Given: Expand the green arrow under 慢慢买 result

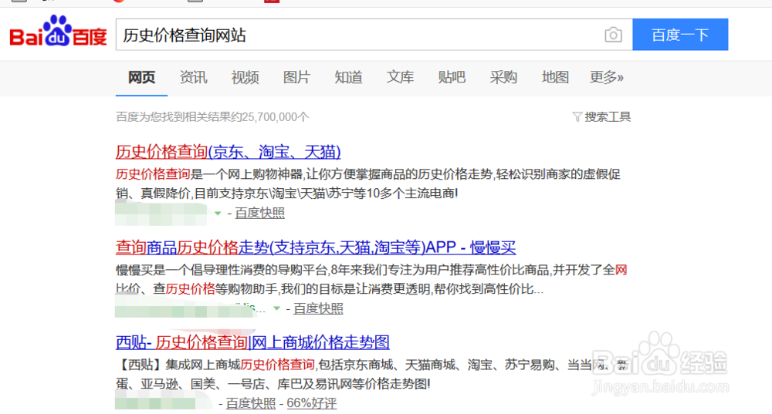Looking at the screenshot, I should (x=276, y=309).
